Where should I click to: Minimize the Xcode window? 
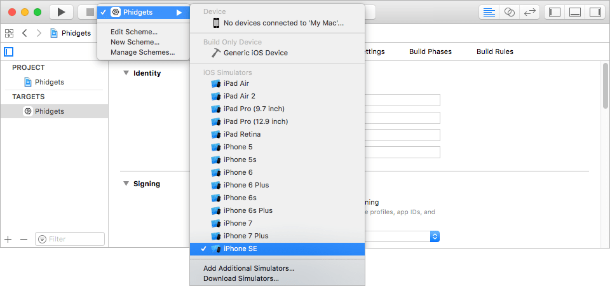click(x=25, y=12)
